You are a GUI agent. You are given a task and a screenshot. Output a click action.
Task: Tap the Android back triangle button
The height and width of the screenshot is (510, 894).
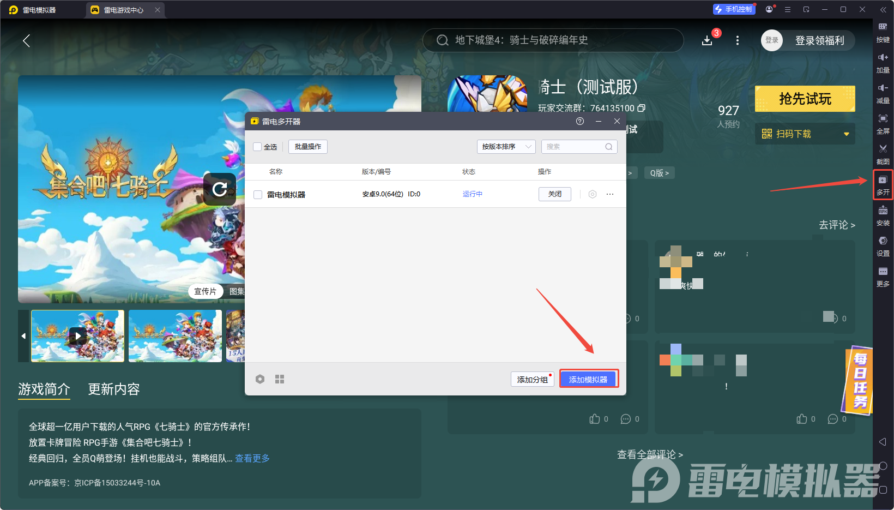pos(883,442)
